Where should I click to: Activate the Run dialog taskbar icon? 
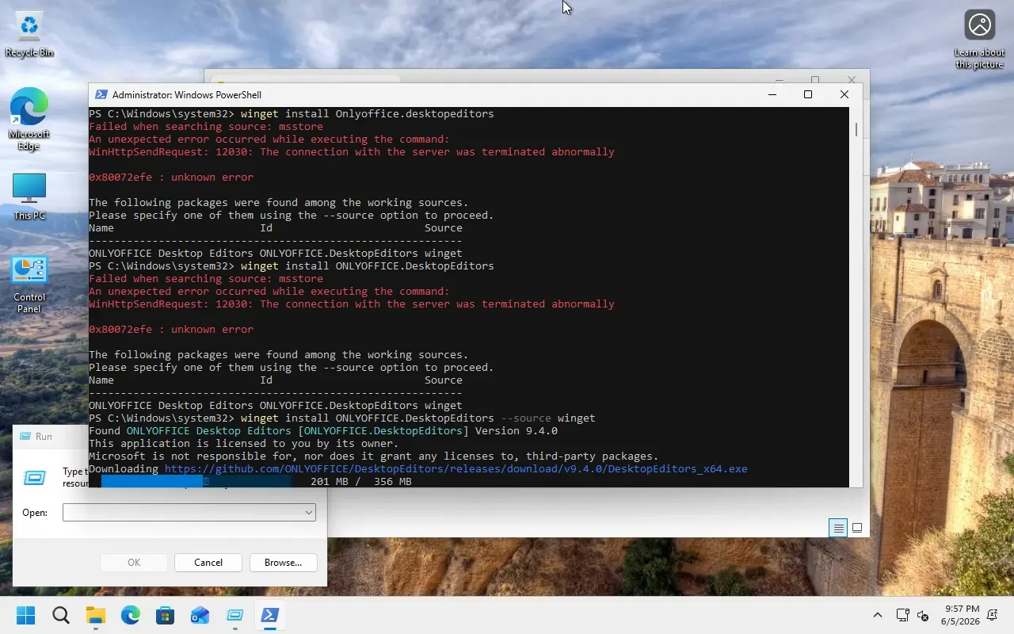tap(235, 615)
